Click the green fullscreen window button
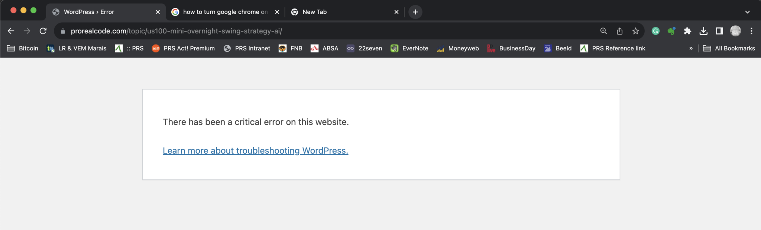 (x=33, y=10)
